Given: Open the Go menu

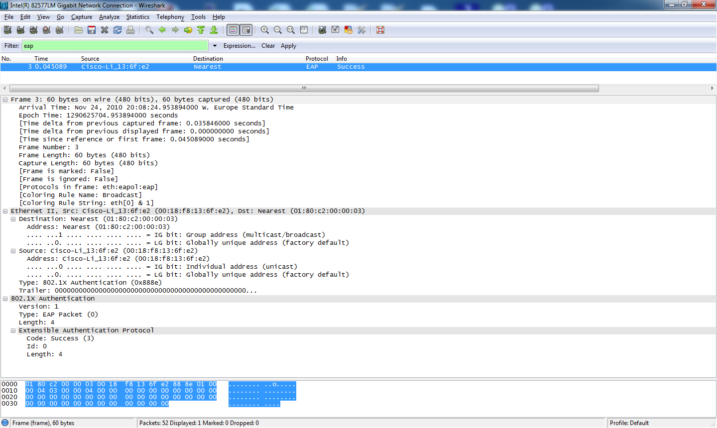Looking at the screenshot, I should tap(60, 17).
